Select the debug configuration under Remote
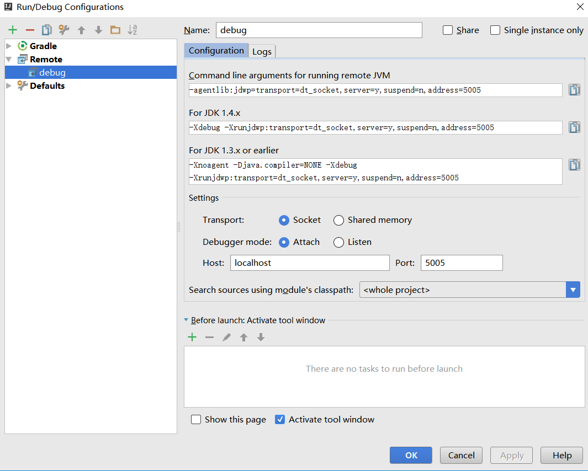588x471 pixels. coord(52,72)
